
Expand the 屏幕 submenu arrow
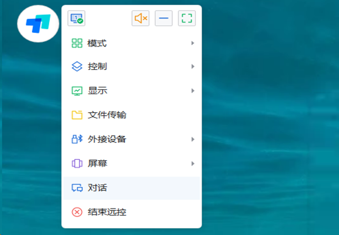(192, 164)
